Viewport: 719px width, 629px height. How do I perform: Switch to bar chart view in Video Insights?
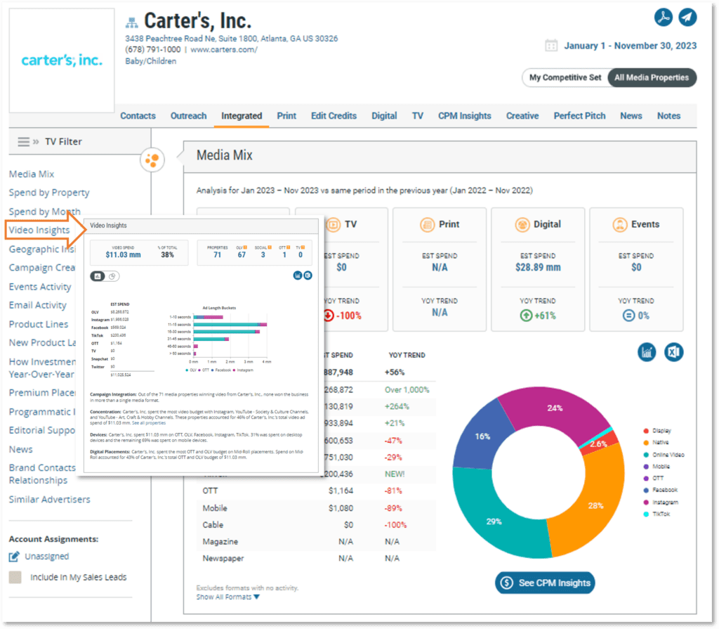tap(97, 276)
